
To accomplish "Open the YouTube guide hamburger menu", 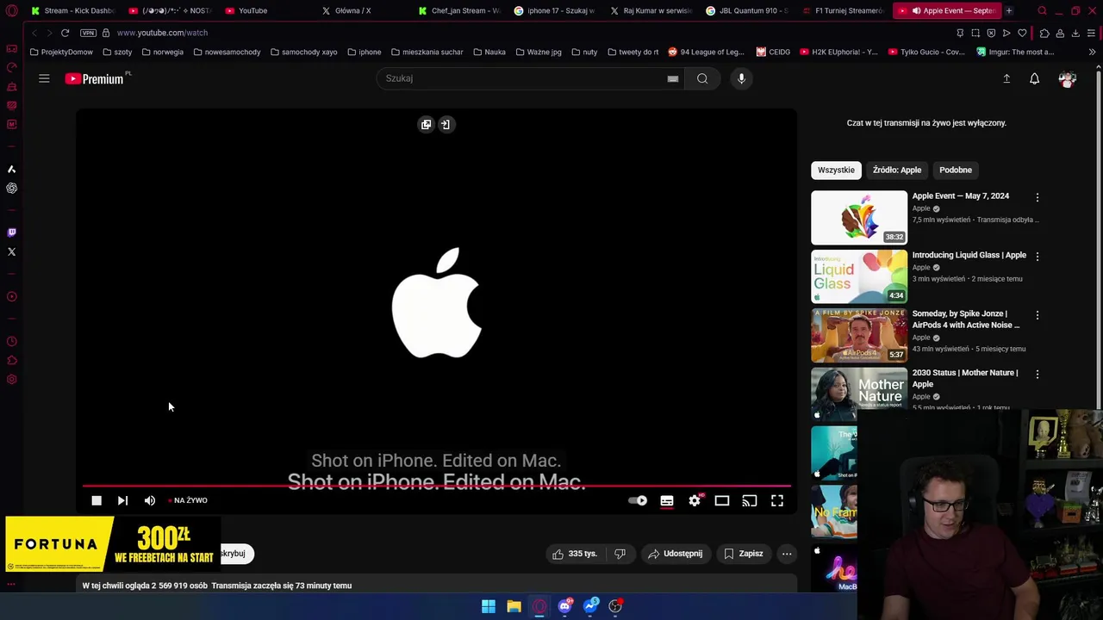I will [44, 78].
